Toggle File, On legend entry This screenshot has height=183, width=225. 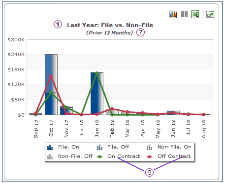point(63,147)
